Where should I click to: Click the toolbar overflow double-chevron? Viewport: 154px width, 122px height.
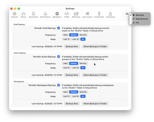pos(127,14)
